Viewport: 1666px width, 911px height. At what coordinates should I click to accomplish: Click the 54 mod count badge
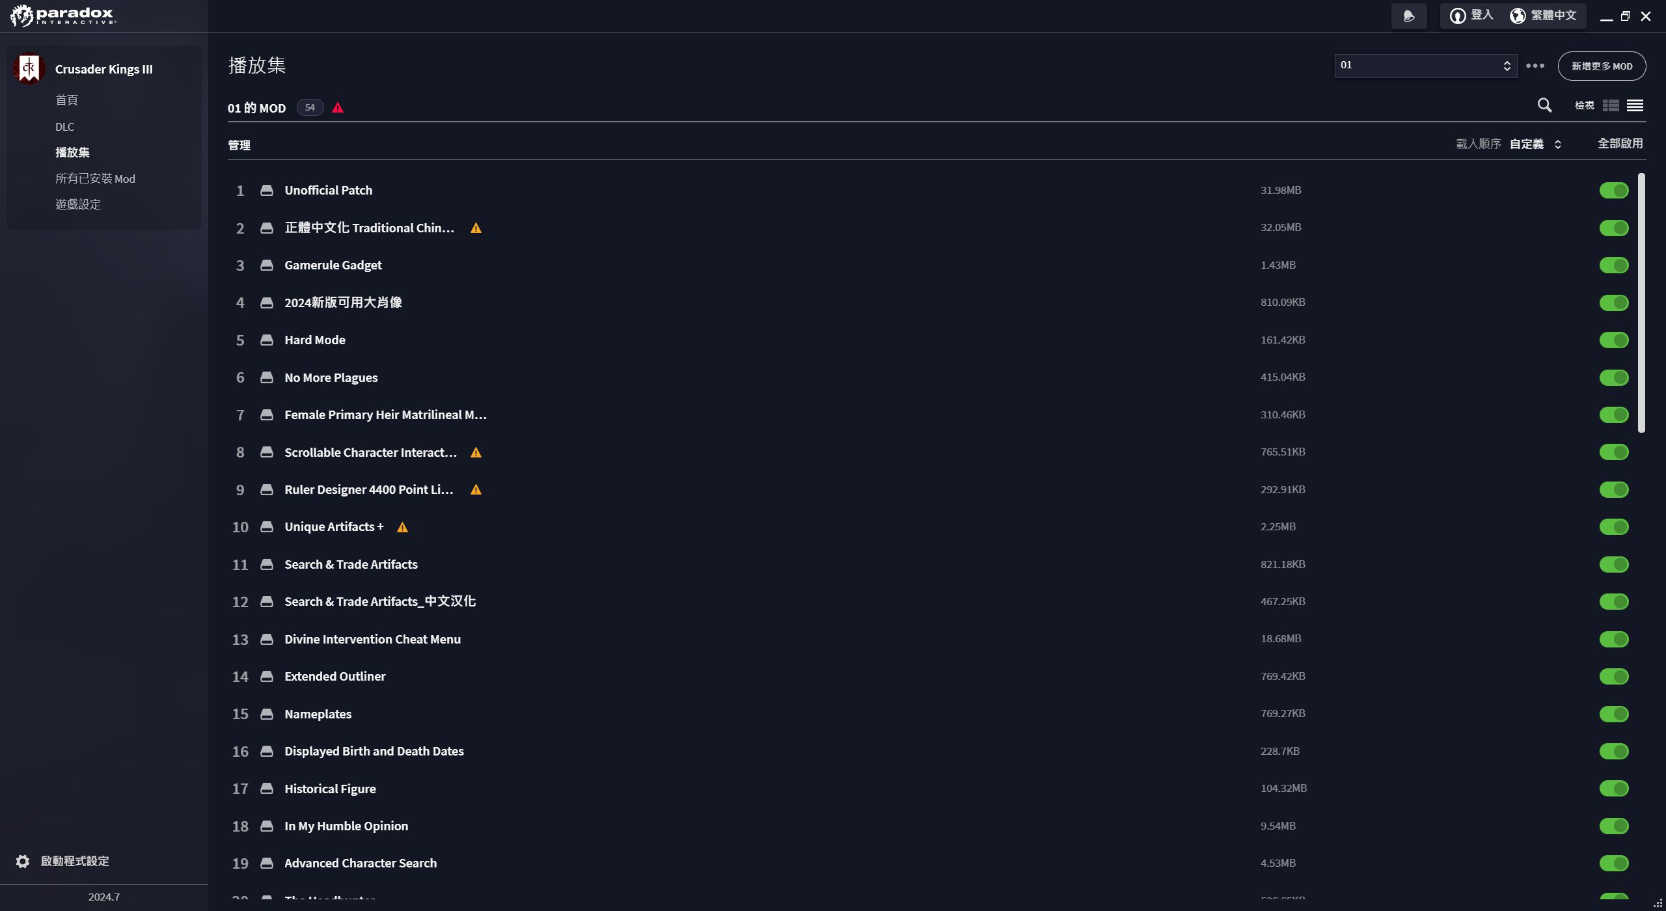310,107
